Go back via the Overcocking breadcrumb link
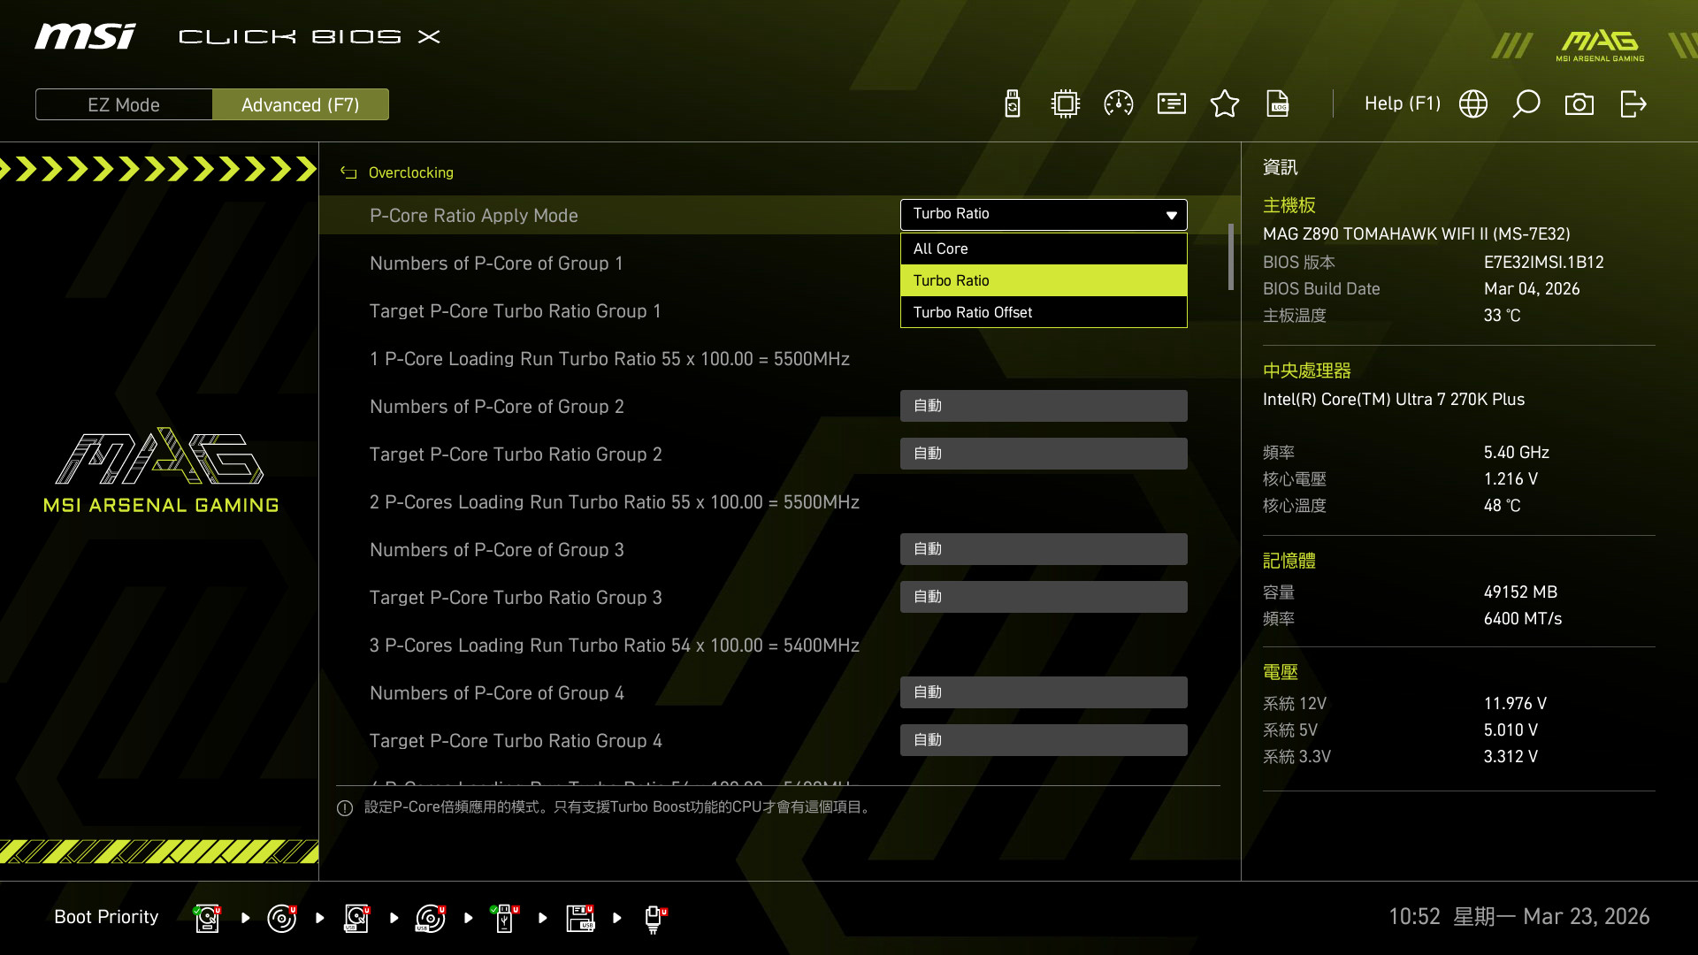The height and width of the screenshot is (955, 1698). point(410,172)
